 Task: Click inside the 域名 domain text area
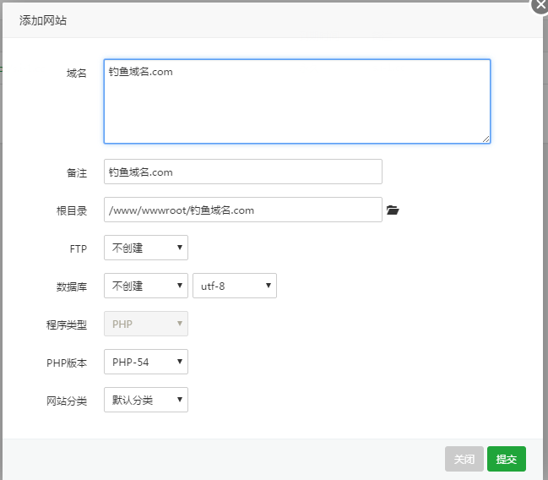tap(296, 101)
